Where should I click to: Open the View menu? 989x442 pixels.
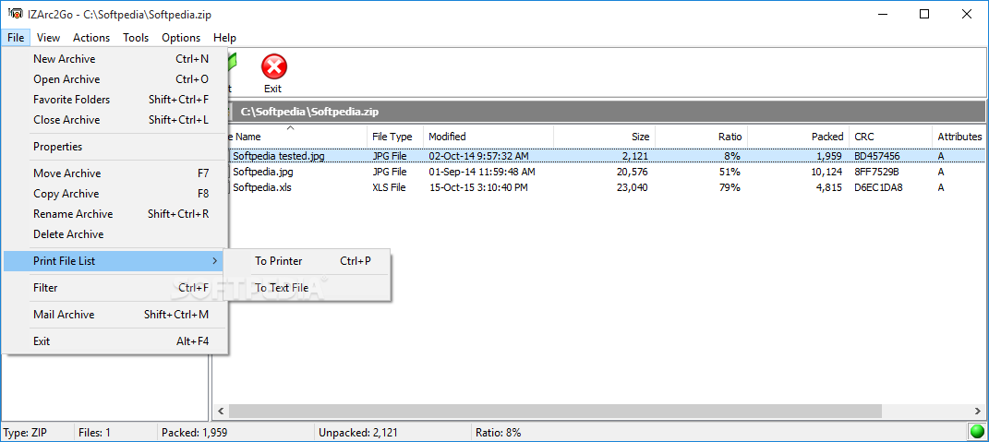[x=49, y=37]
